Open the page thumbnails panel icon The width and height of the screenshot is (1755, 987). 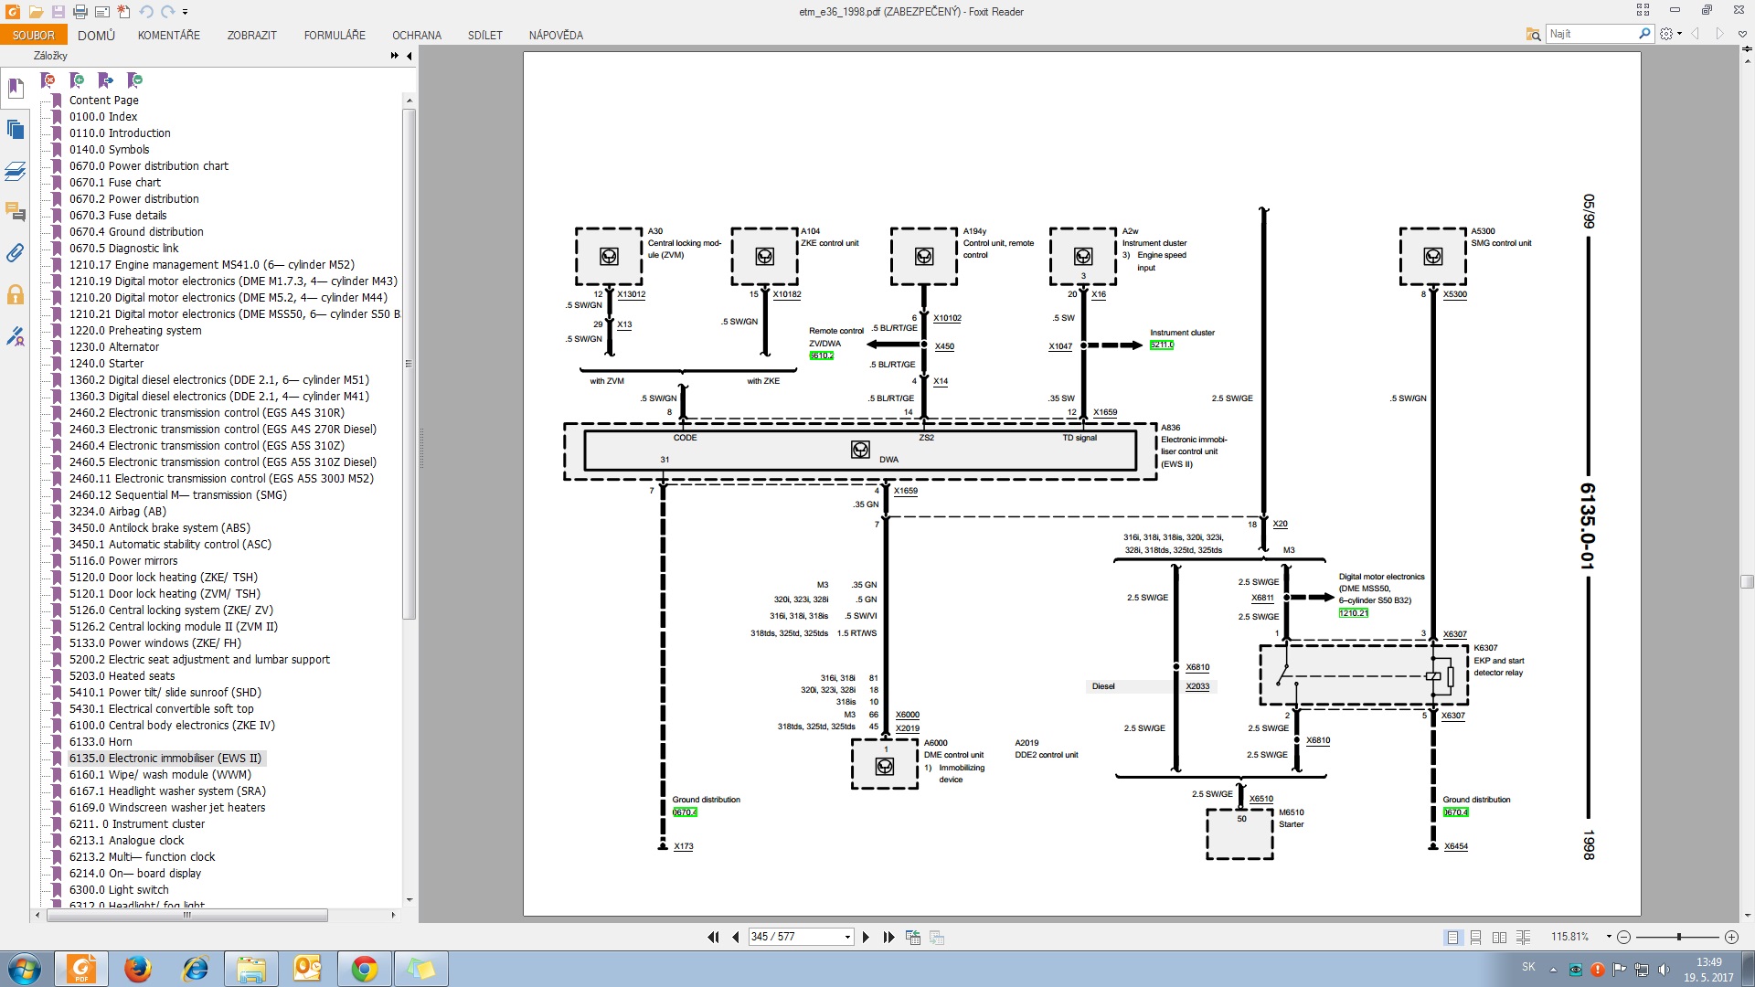(x=16, y=130)
